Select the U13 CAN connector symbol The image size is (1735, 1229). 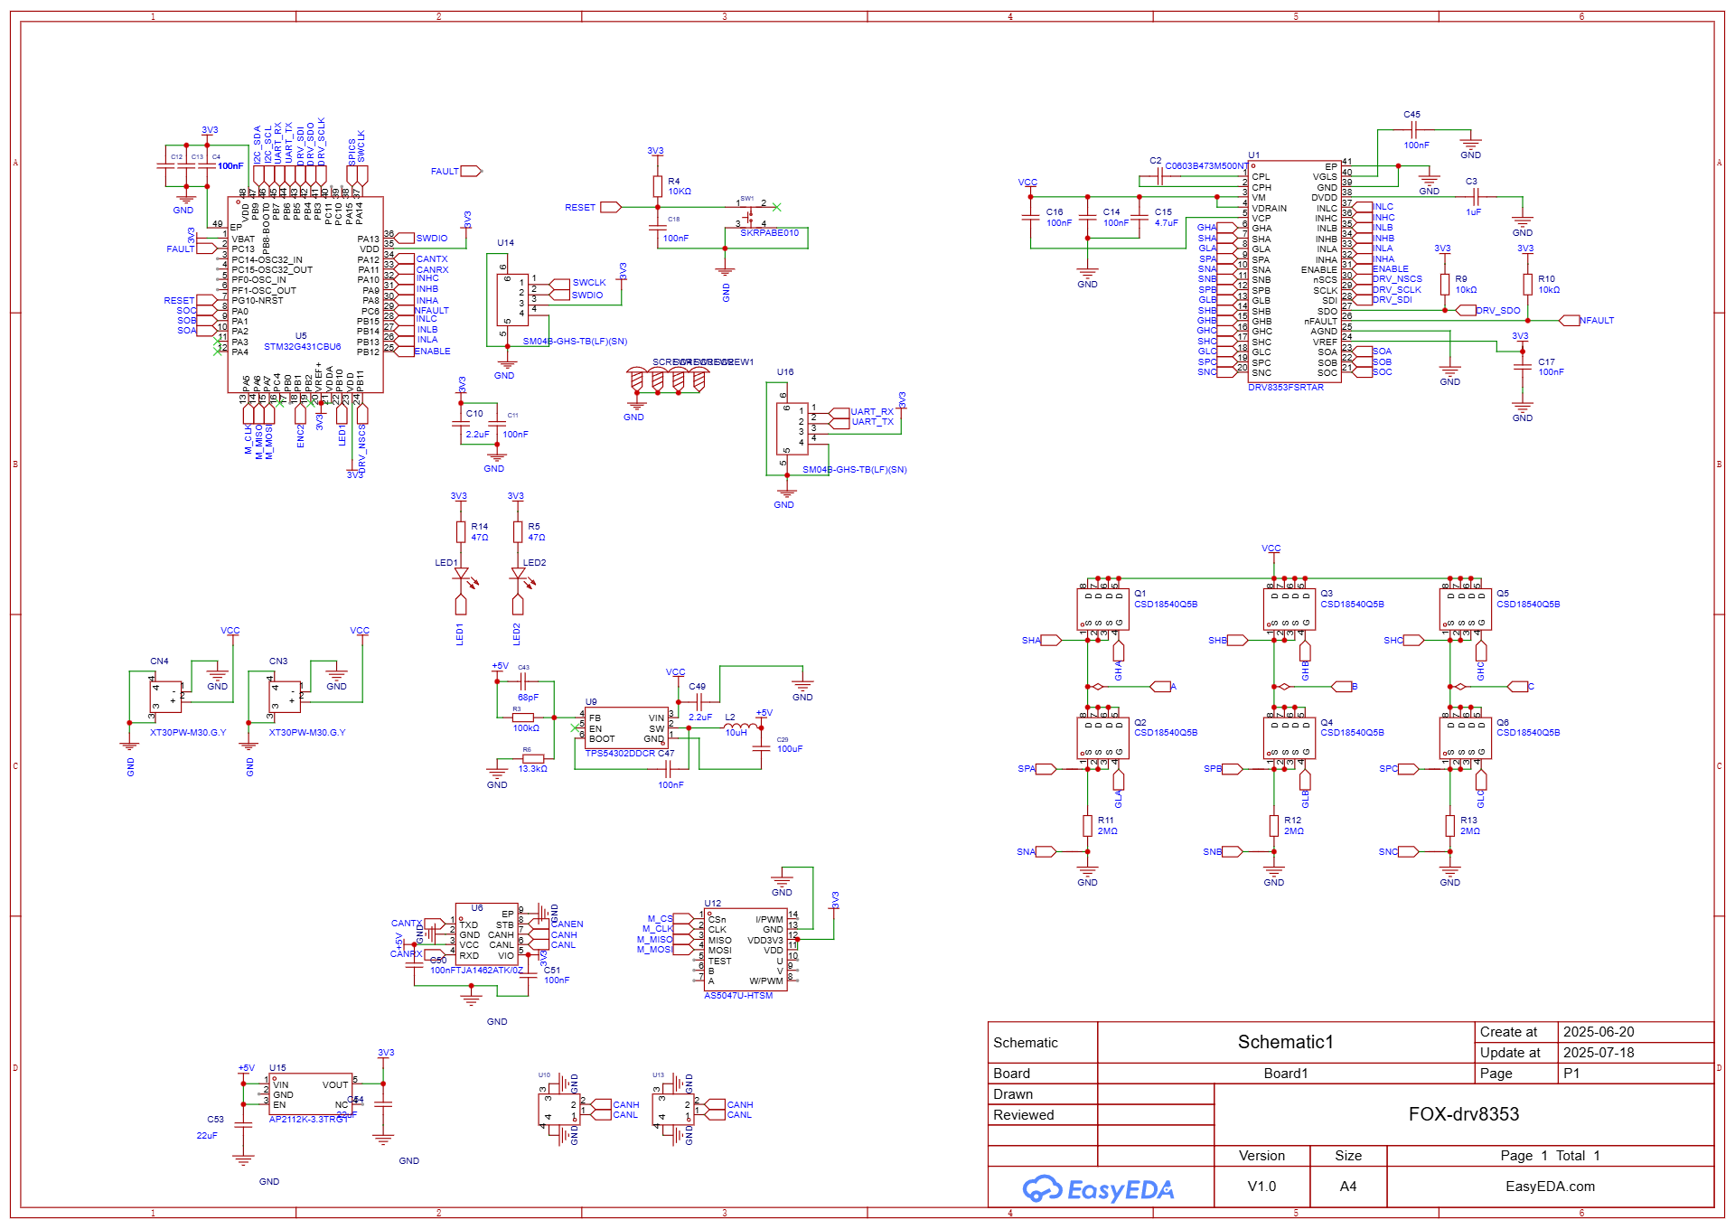pos(674,1109)
